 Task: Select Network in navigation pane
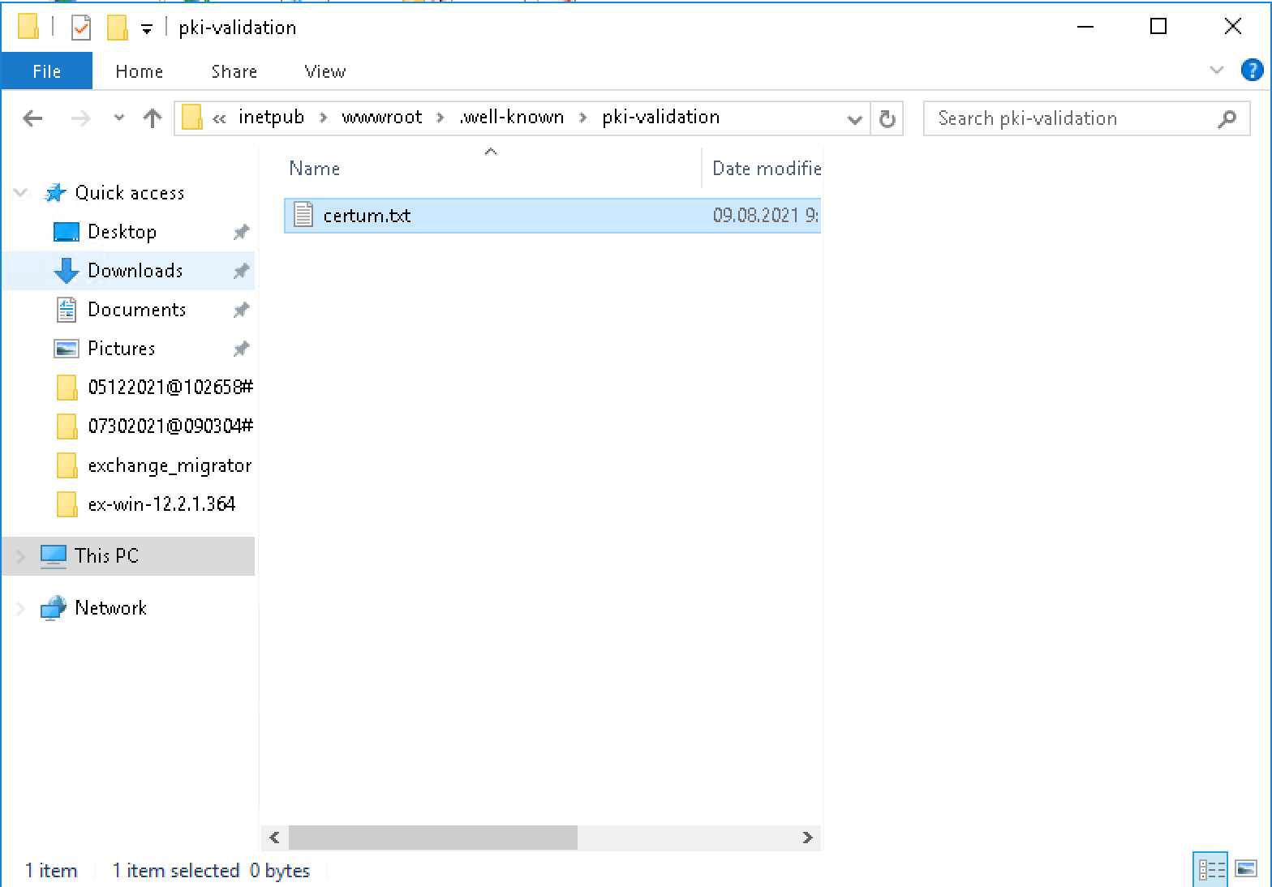[x=110, y=608]
